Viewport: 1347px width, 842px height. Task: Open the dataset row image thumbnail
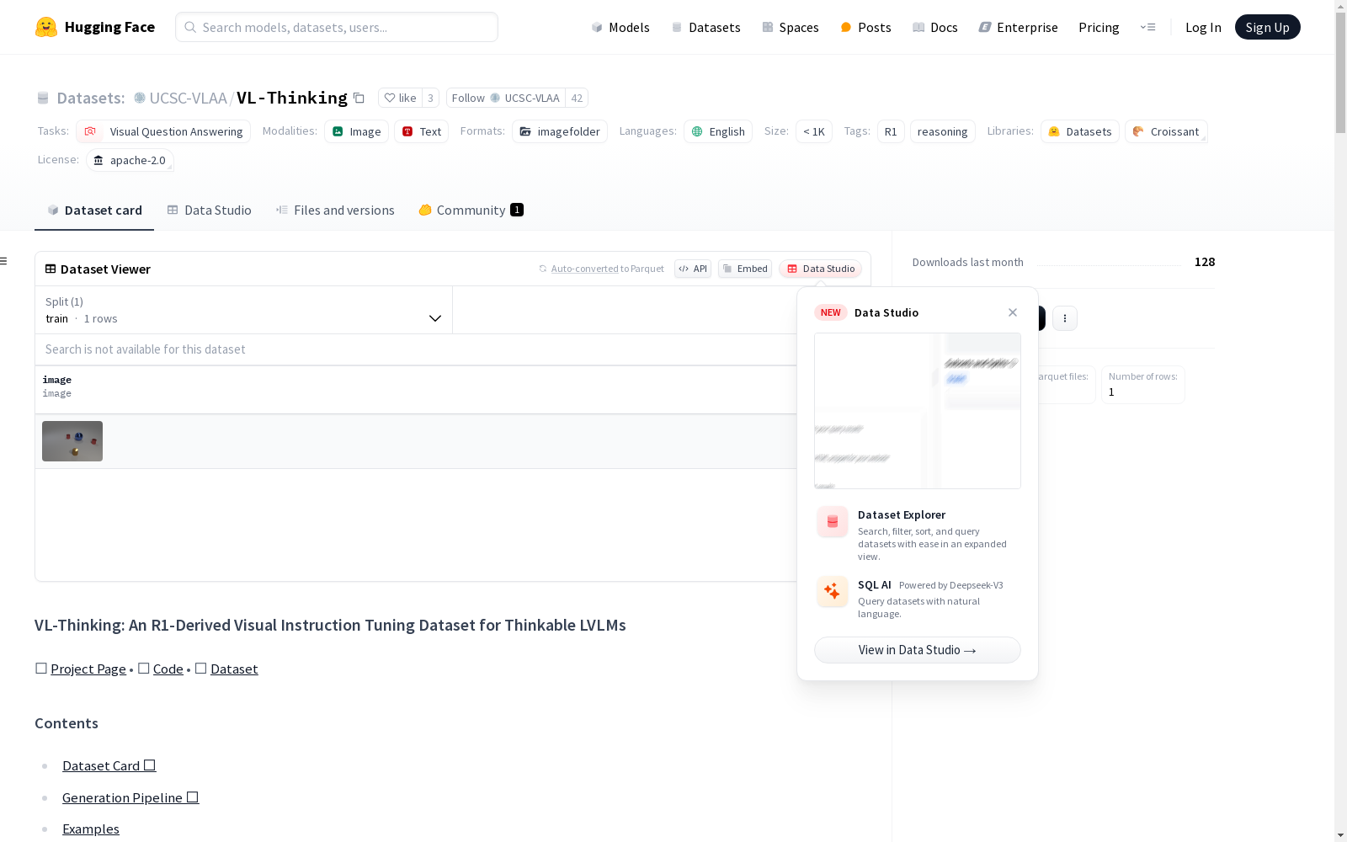72,441
